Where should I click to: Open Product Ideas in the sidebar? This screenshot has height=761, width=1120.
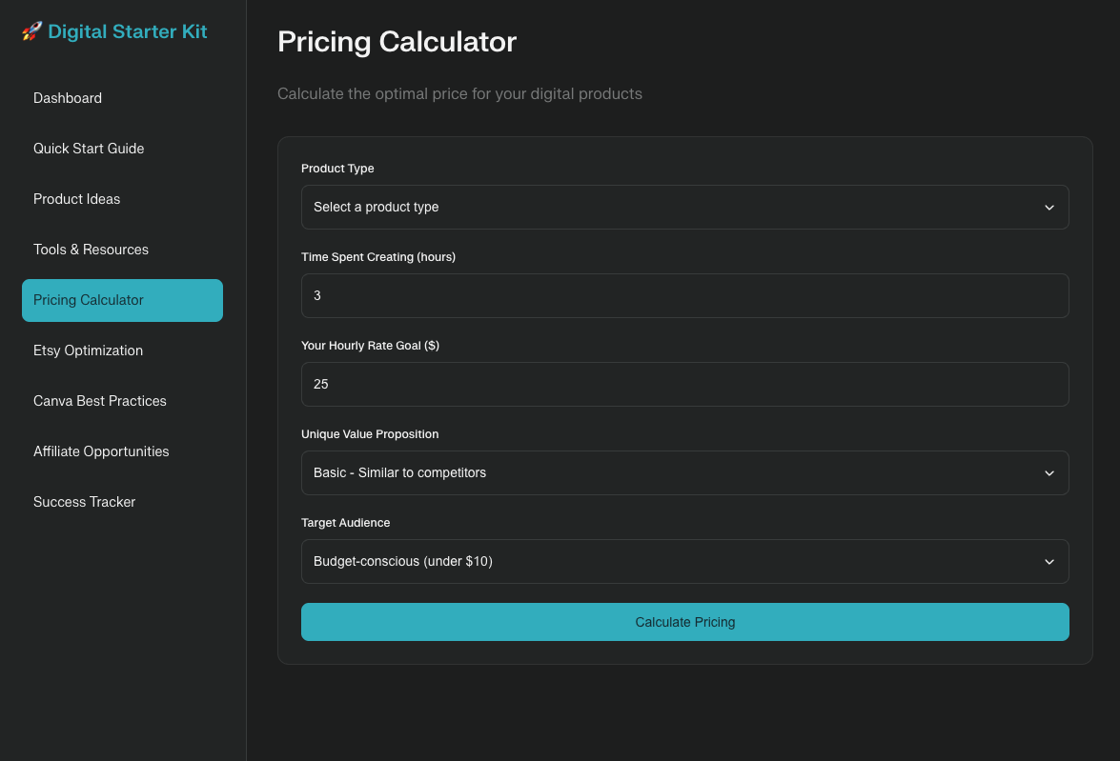click(77, 199)
